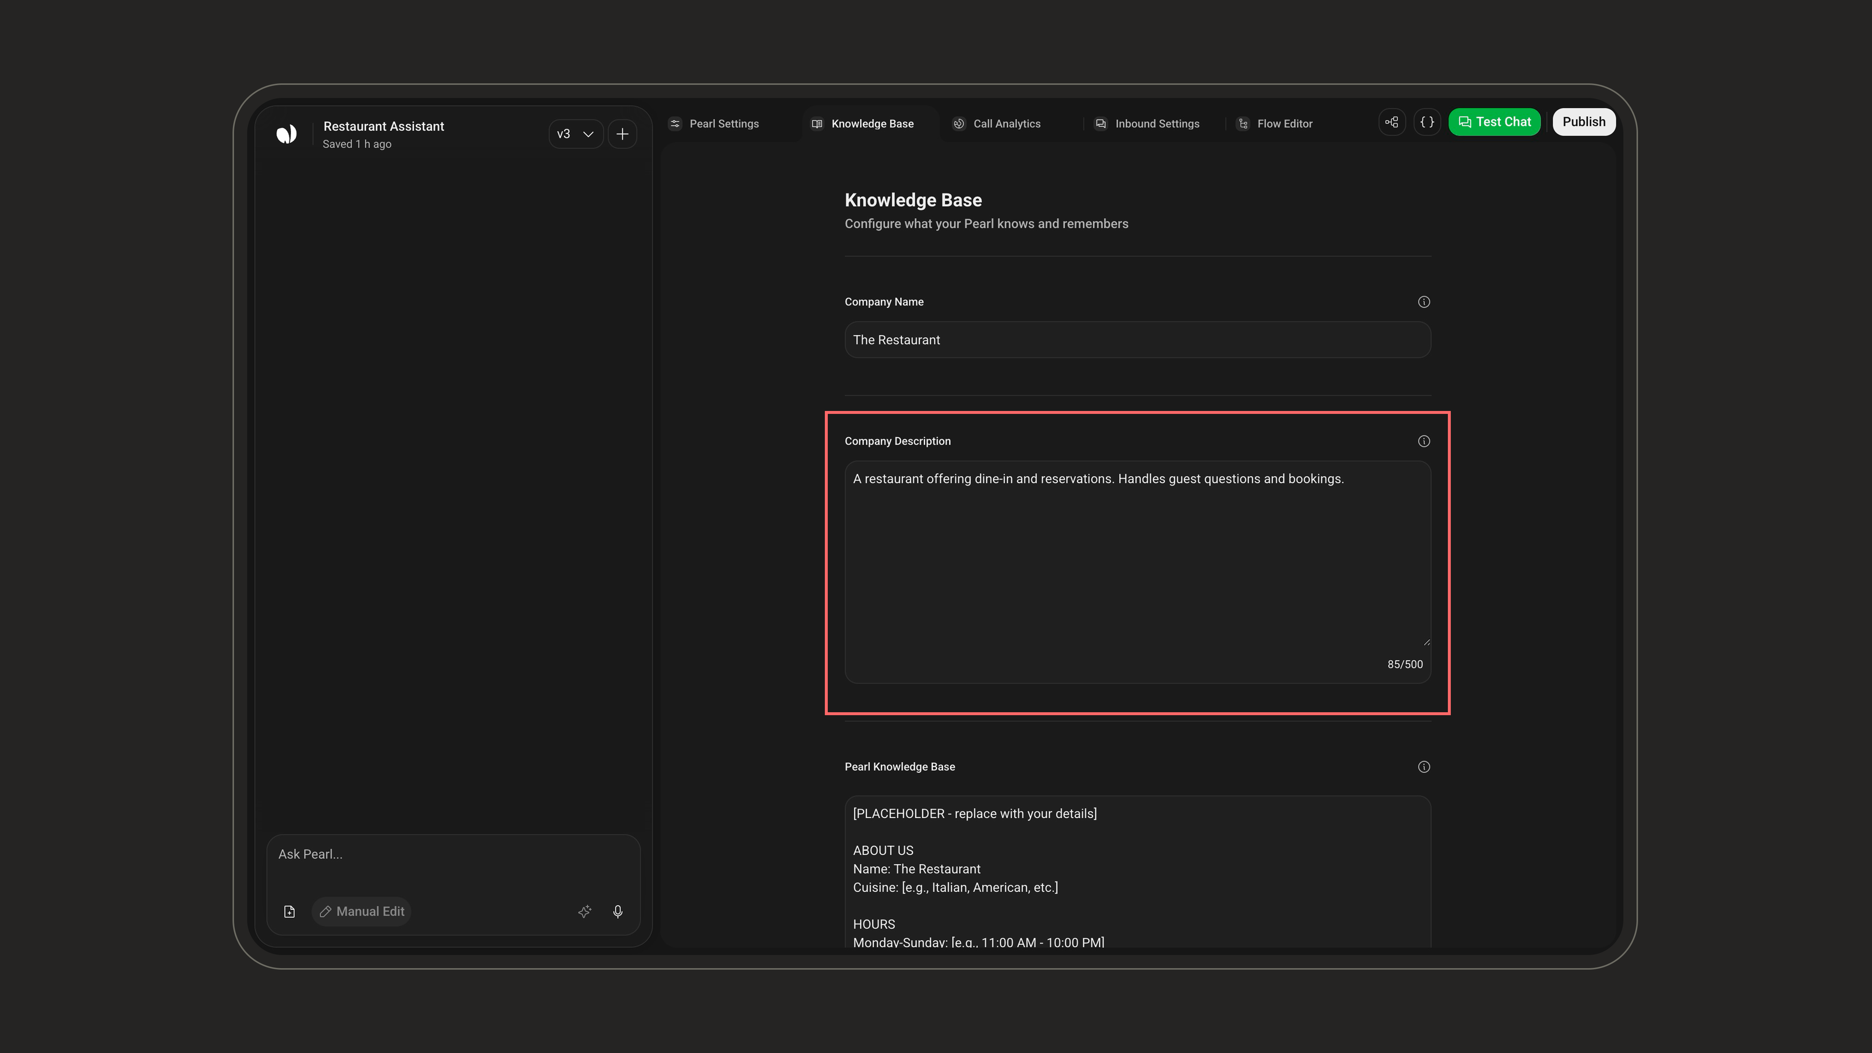Click the Flow Editor branch icon
Viewport: 1872px width, 1053px height.
1243,124
